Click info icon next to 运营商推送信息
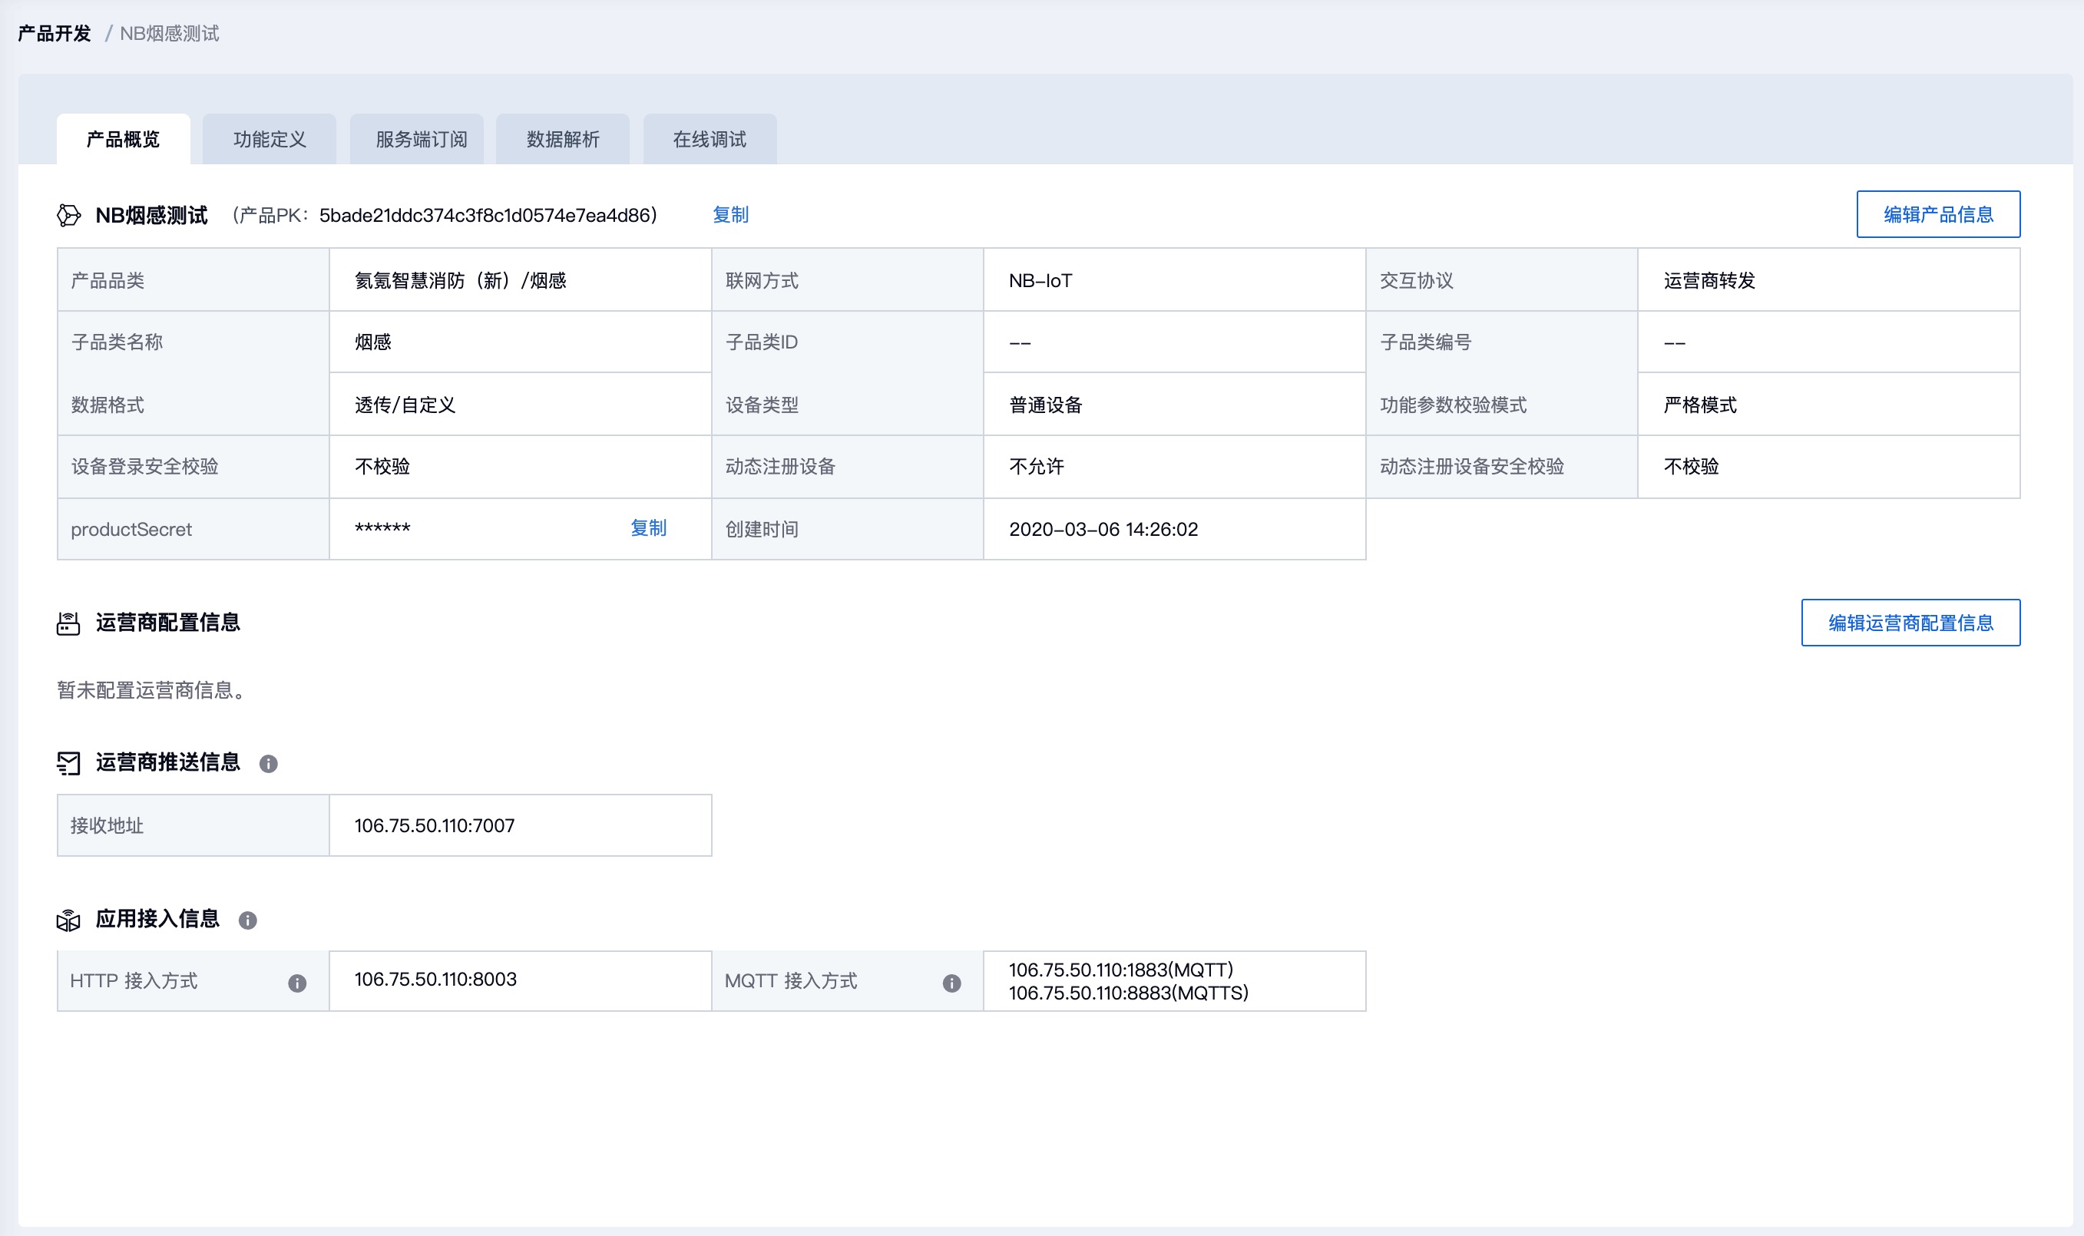 point(268,764)
